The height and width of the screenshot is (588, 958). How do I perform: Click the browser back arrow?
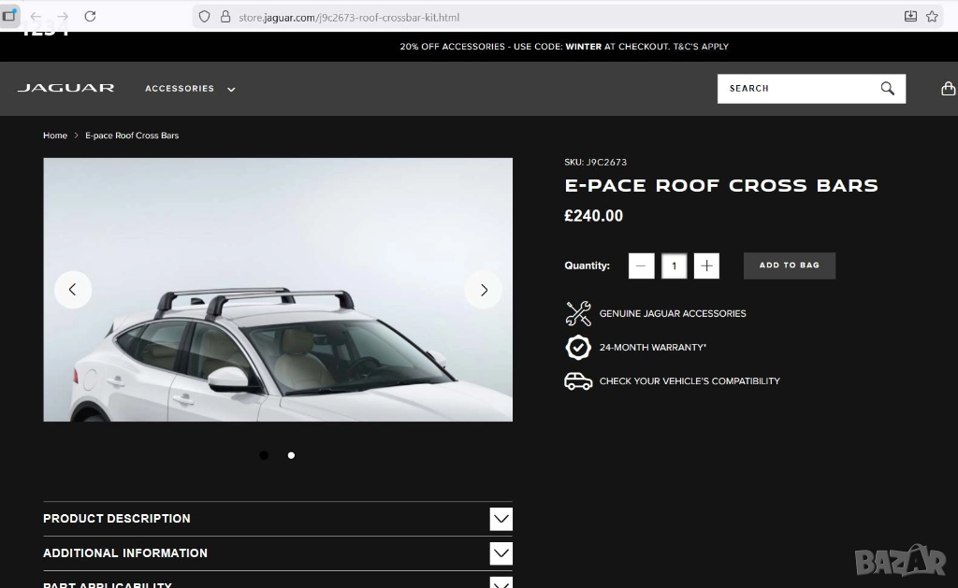point(36,17)
